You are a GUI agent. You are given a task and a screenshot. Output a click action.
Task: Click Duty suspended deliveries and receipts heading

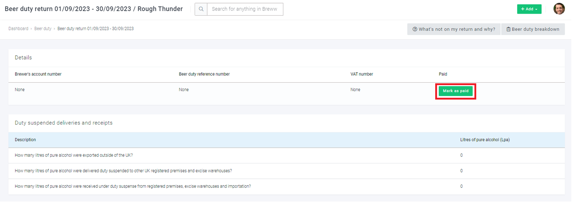[64, 123]
